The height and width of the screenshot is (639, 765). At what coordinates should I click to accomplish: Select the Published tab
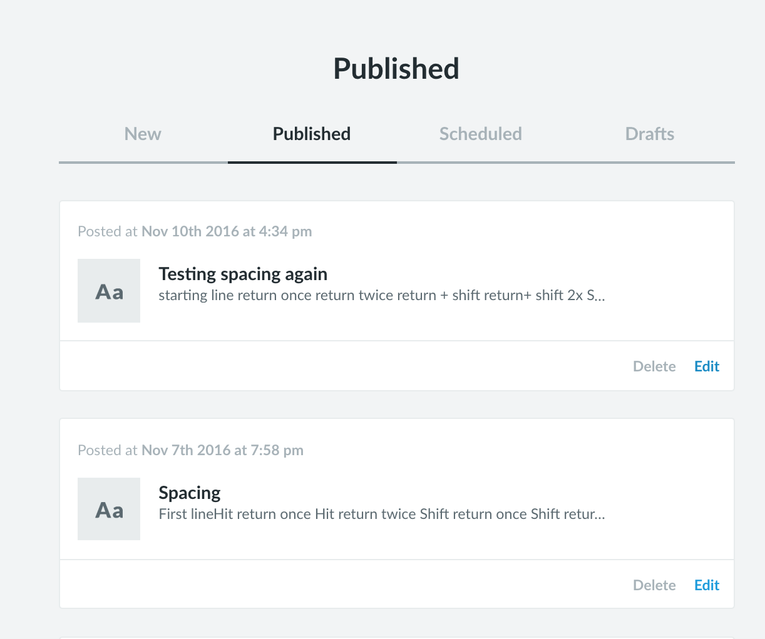312,134
